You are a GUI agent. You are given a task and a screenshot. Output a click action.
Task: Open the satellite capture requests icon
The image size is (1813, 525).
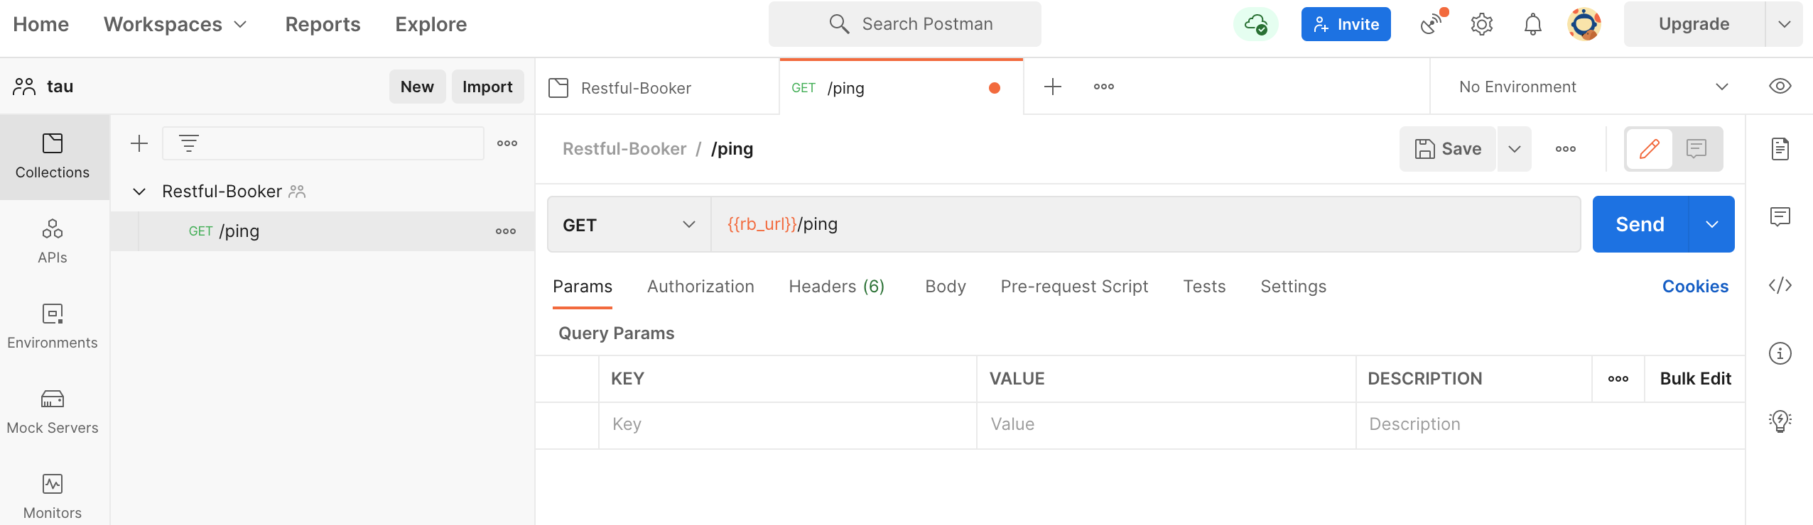click(x=1433, y=24)
